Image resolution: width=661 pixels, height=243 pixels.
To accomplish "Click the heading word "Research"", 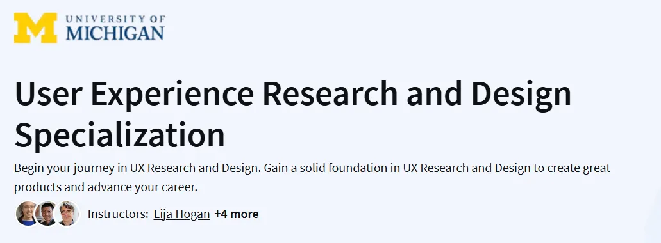I will [331, 94].
